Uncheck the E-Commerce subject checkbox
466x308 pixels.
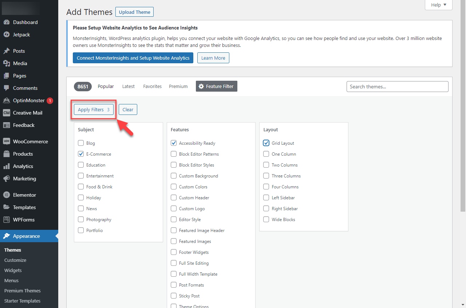coord(81,154)
